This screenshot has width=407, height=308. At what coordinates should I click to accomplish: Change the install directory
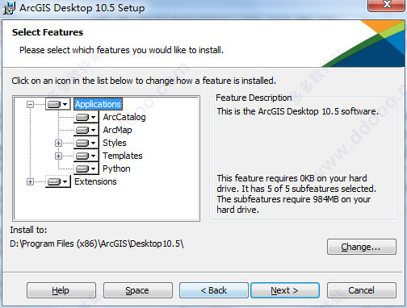362,247
